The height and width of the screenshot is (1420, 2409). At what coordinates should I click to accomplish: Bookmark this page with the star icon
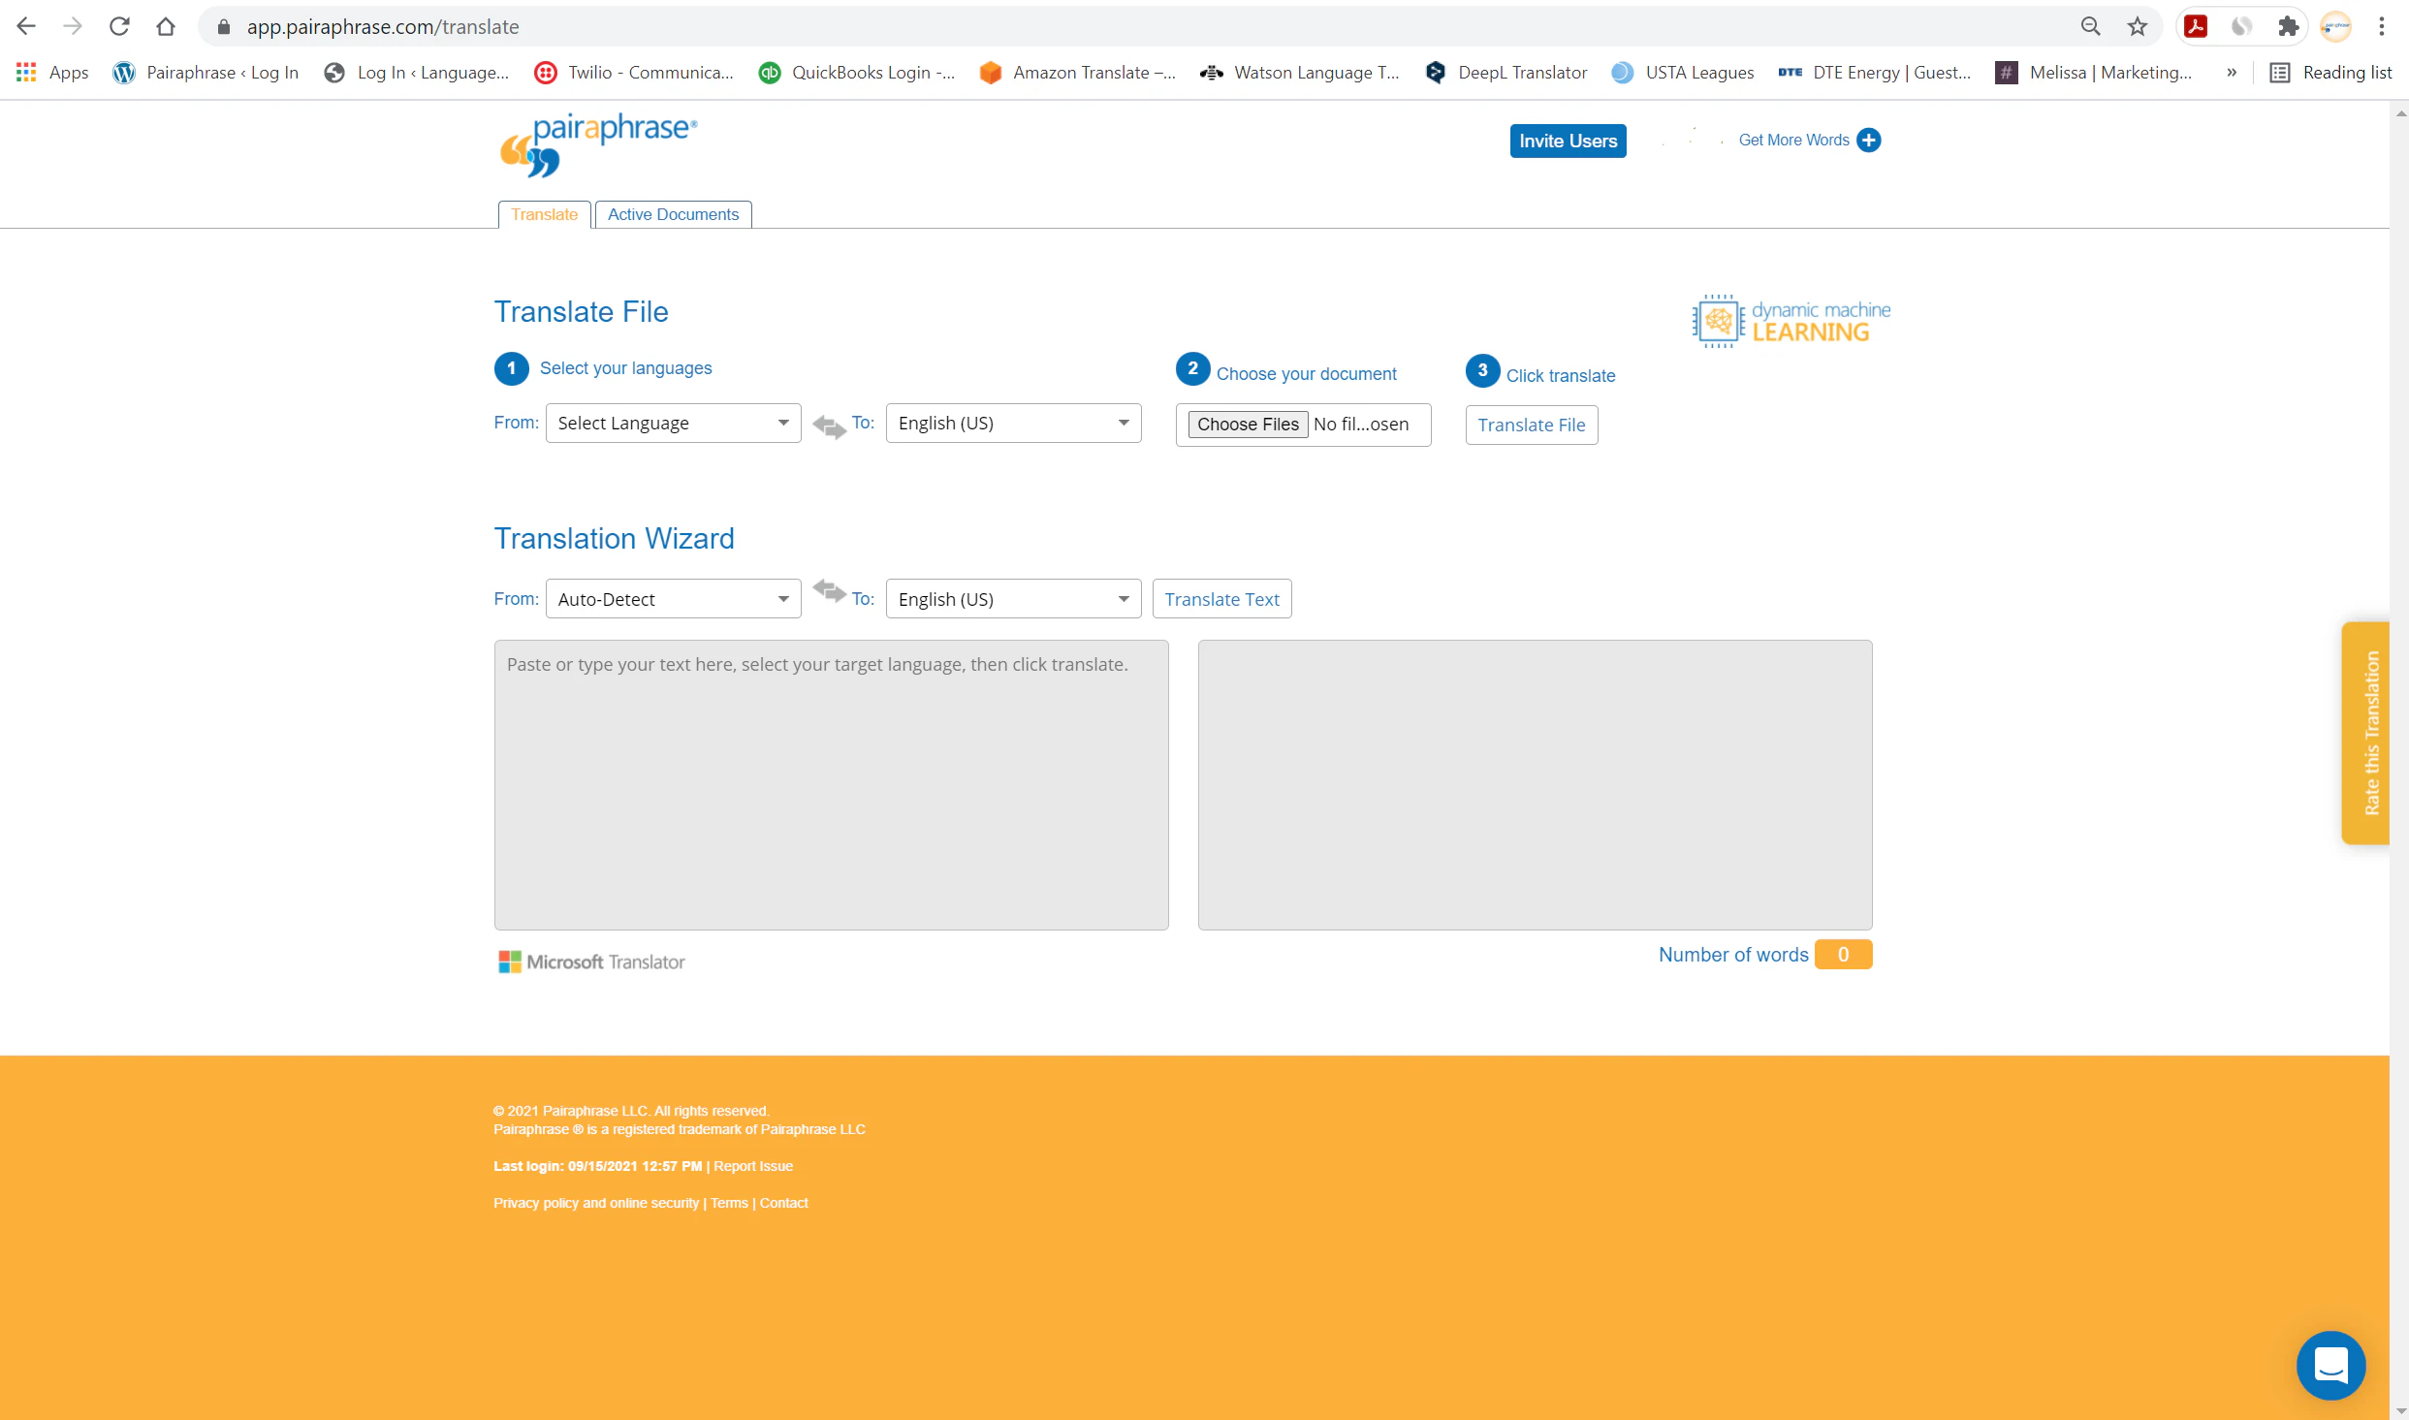tap(2138, 26)
